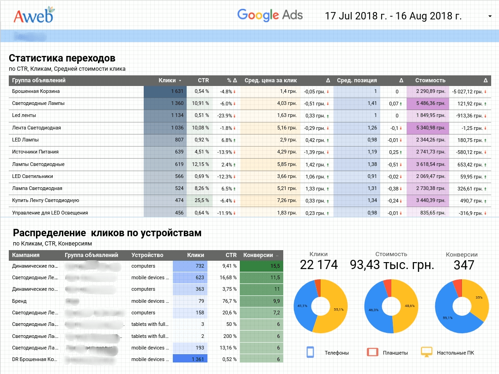The image size is (499, 374).
Task: Select the Светодиодные Лампы row
Action: point(38,104)
